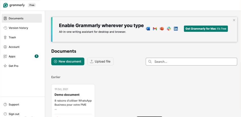Click Get Grammarly for Mac button
The image size is (241, 117).
point(206,29)
